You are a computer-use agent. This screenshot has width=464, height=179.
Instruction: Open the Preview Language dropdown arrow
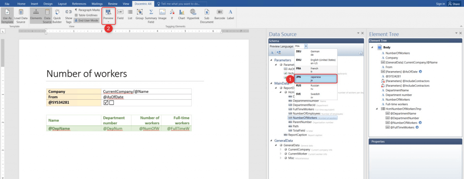(306, 46)
